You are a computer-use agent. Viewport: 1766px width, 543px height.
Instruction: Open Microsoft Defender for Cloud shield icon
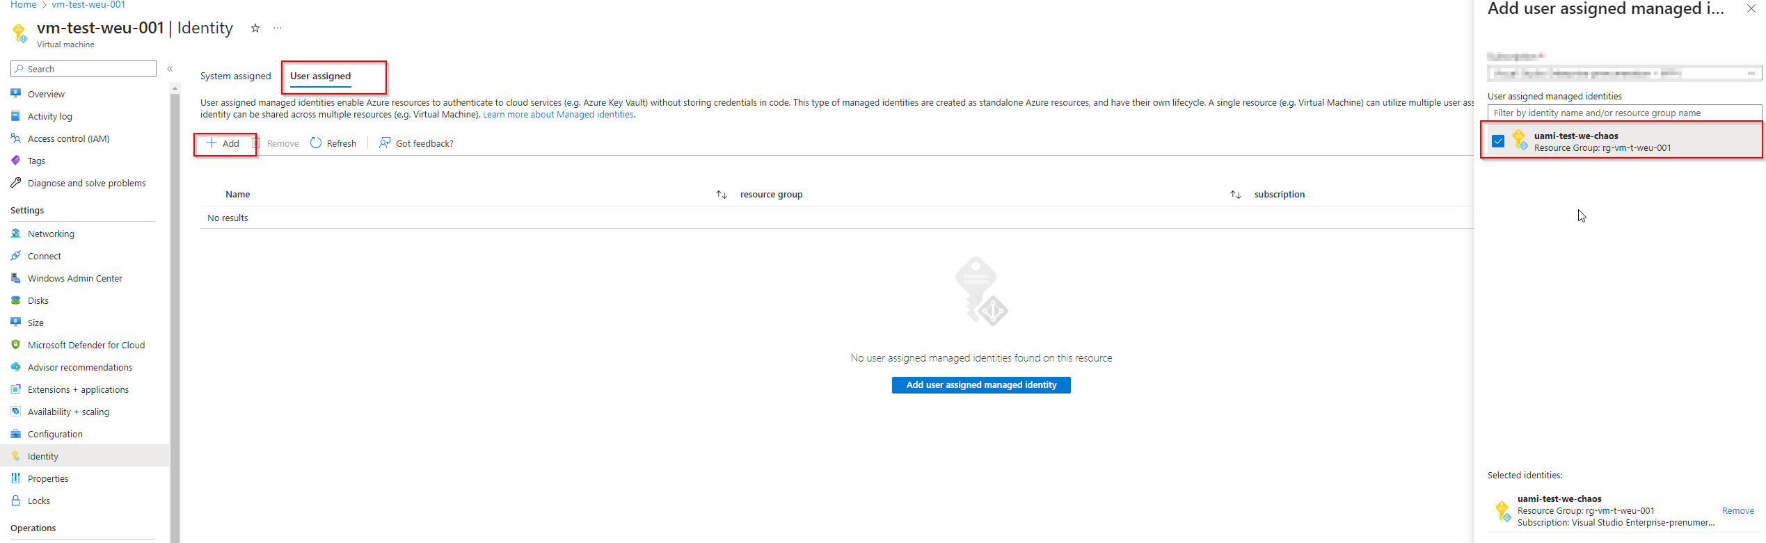point(16,344)
